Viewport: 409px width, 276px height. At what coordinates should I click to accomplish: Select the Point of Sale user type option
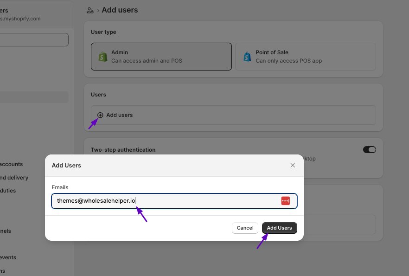tap(305, 57)
